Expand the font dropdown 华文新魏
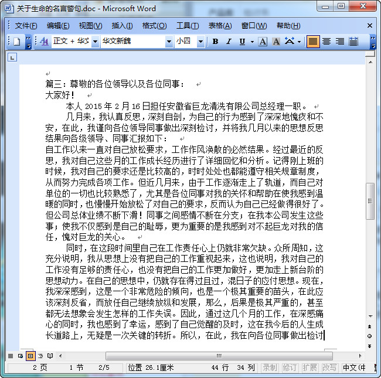This screenshot has height=378, width=381. [x=169, y=42]
